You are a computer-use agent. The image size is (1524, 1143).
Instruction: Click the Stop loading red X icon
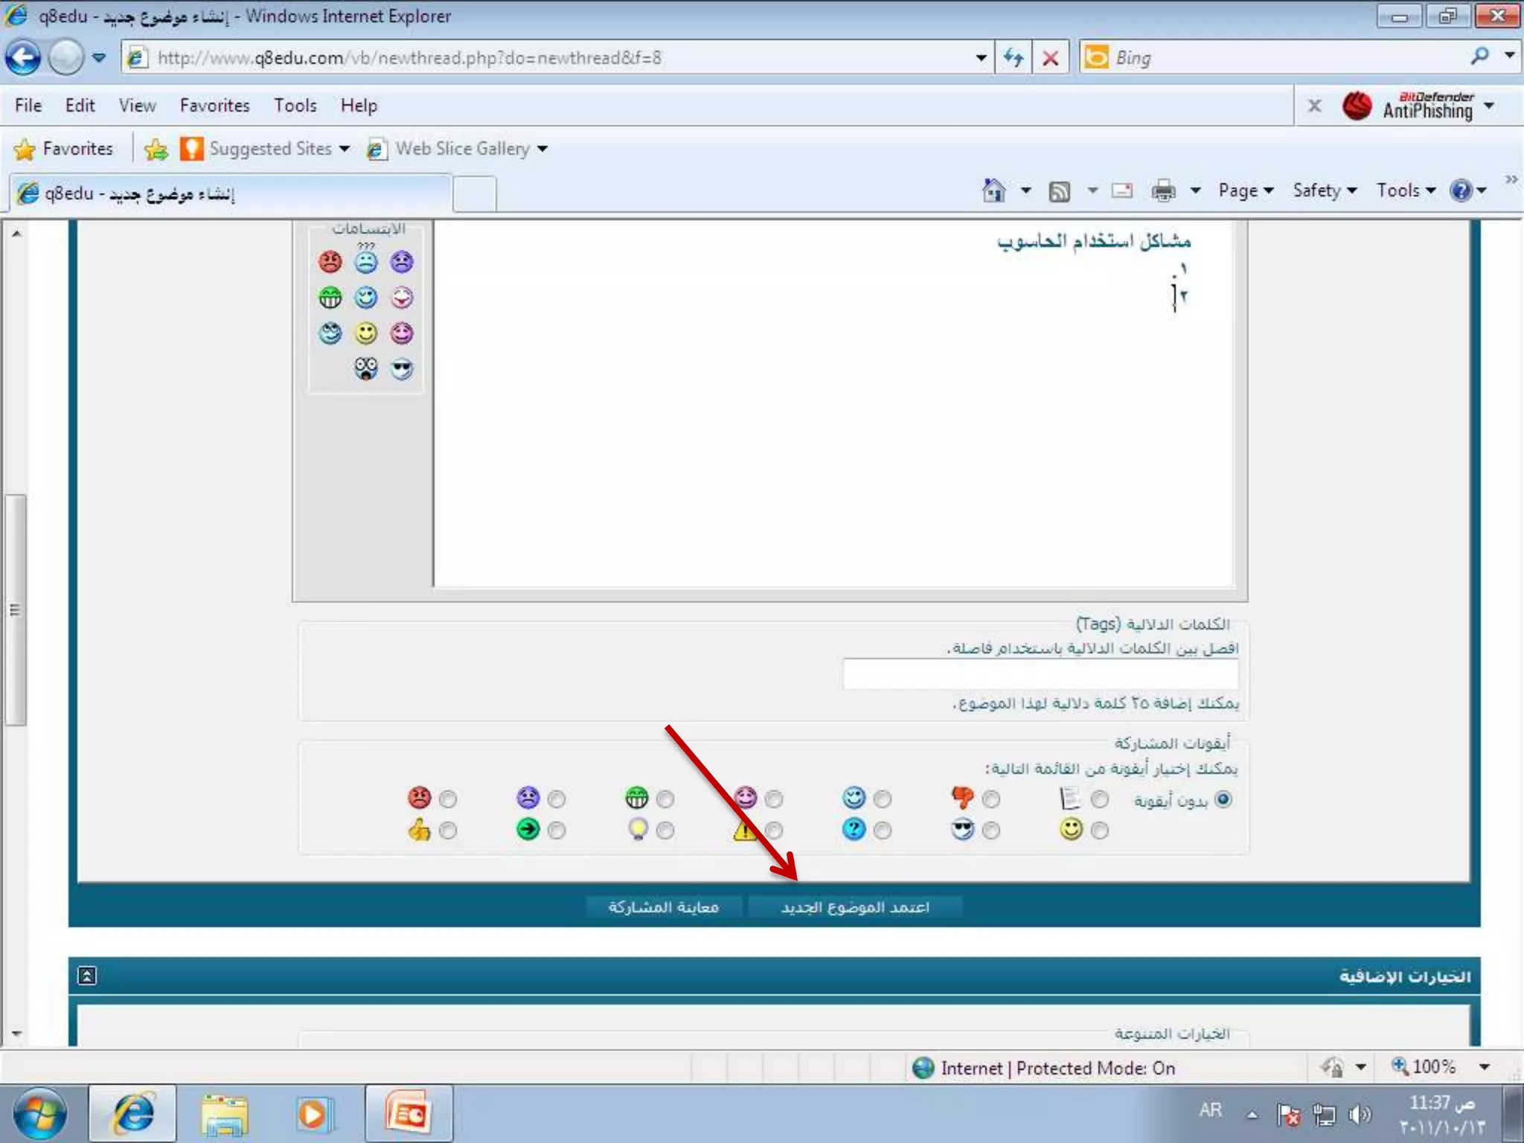coord(1050,57)
